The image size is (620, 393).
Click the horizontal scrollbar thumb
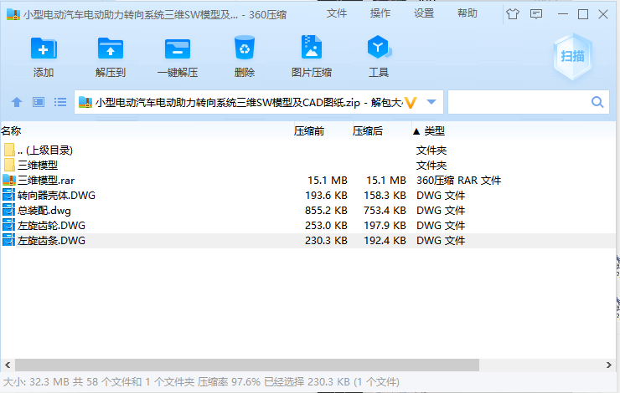(247, 365)
